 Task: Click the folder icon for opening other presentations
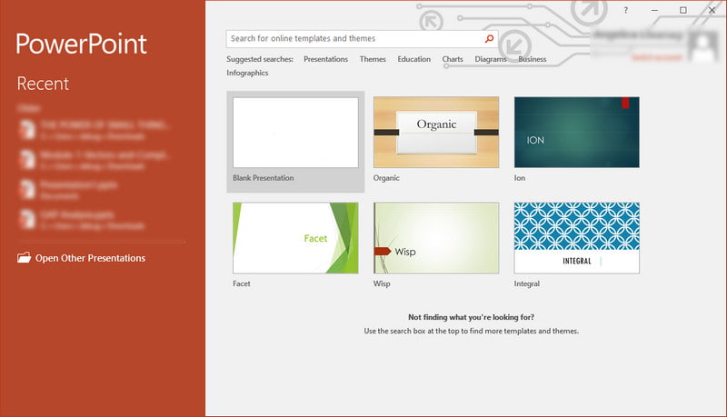(24, 258)
